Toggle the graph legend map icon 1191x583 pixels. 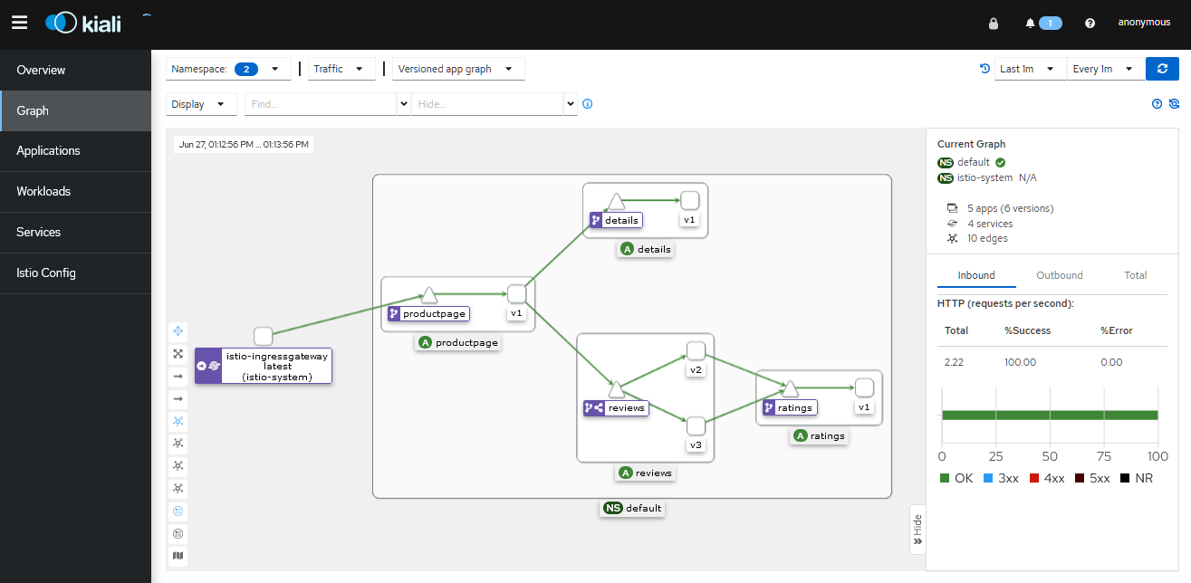click(178, 555)
